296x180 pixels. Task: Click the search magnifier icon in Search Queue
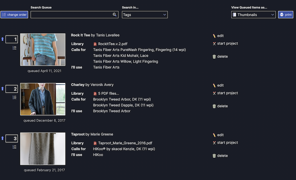point(115,15)
